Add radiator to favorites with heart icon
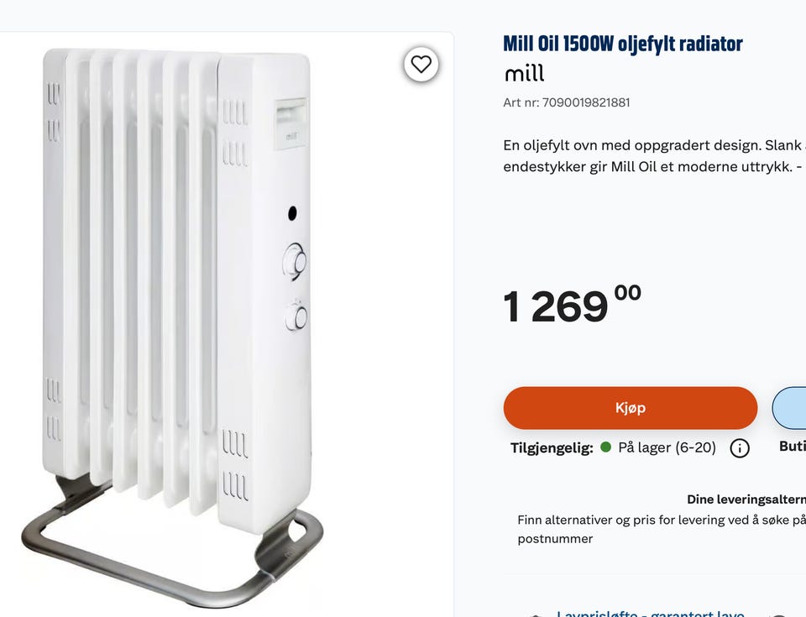 tap(421, 65)
